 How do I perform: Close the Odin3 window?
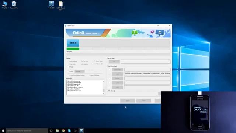[169, 25]
